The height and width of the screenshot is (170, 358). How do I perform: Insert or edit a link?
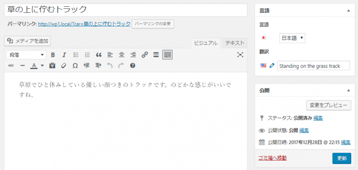pos(144,55)
